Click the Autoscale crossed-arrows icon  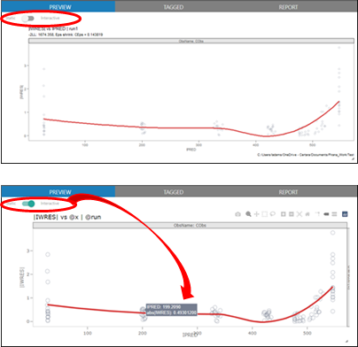coord(300,214)
